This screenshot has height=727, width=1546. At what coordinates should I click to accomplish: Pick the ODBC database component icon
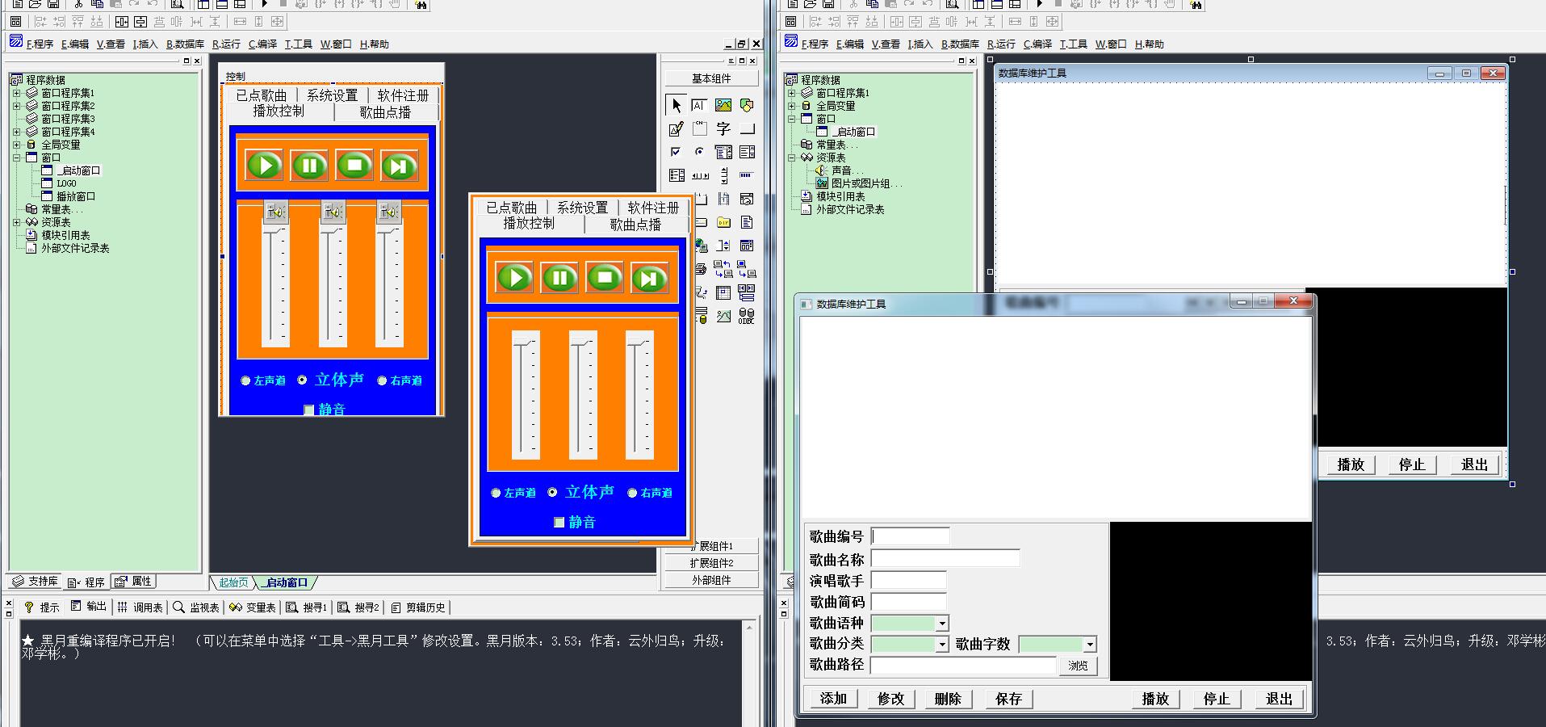pyautogui.click(x=747, y=316)
